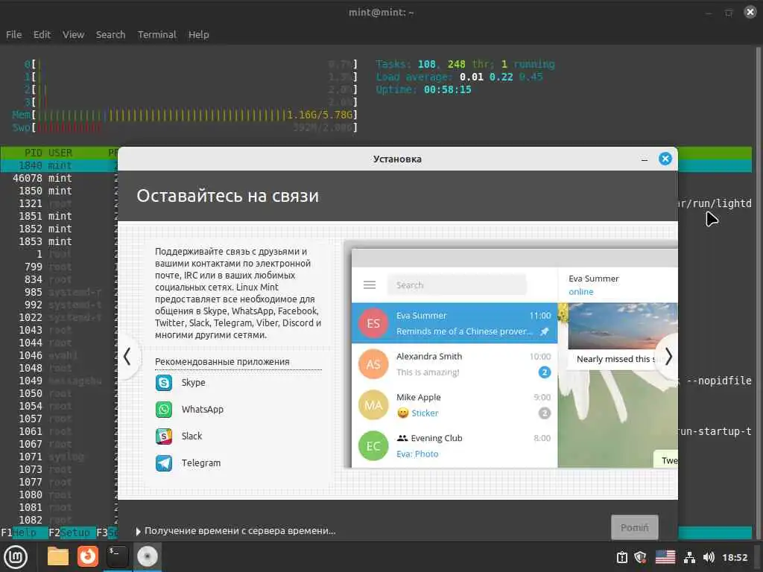Click the Slack app icon
This screenshot has width=763, height=572.
163,436
